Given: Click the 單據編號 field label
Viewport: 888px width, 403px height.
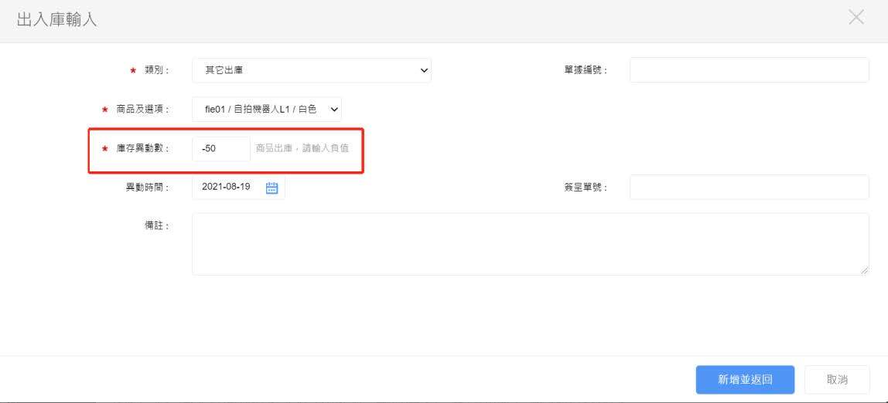Looking at the screenshot, I should tap(586, 70).
